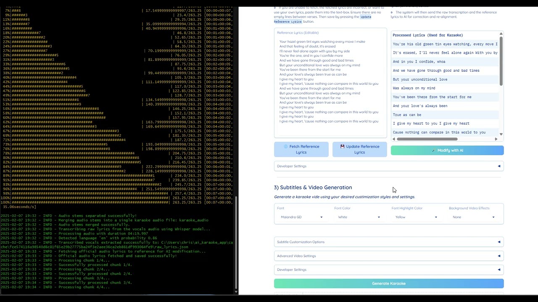Open Font Highlight Color dropdown showing Yellow
Image resolution: width=538 pixels, height=302 pixels.
[x=416, y=217]
